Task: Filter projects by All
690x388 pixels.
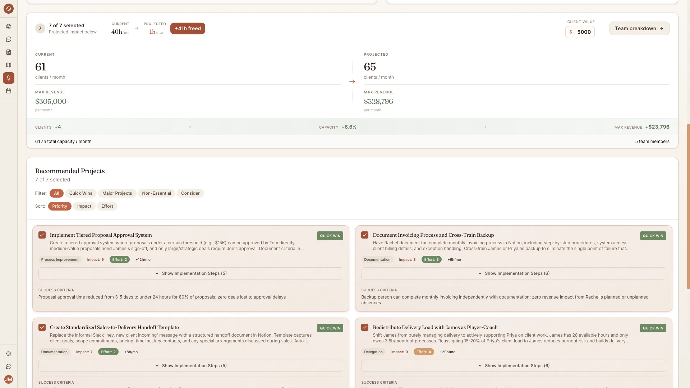Action: (x=56, y=193)
